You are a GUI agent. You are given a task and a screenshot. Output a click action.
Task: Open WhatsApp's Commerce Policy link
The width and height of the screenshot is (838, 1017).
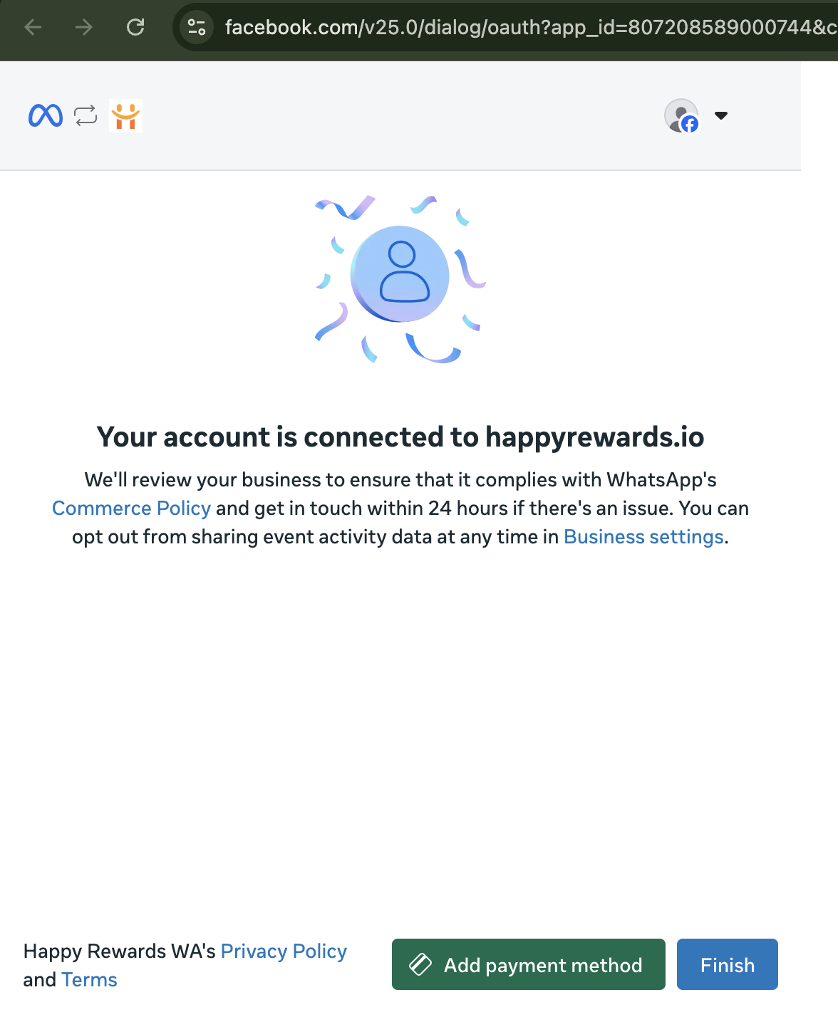coord(131,508)
